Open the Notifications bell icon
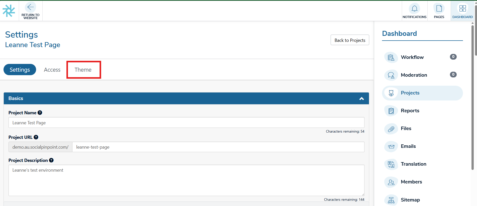The width and height of the screenshot is (477, 206). pos(414,9)
